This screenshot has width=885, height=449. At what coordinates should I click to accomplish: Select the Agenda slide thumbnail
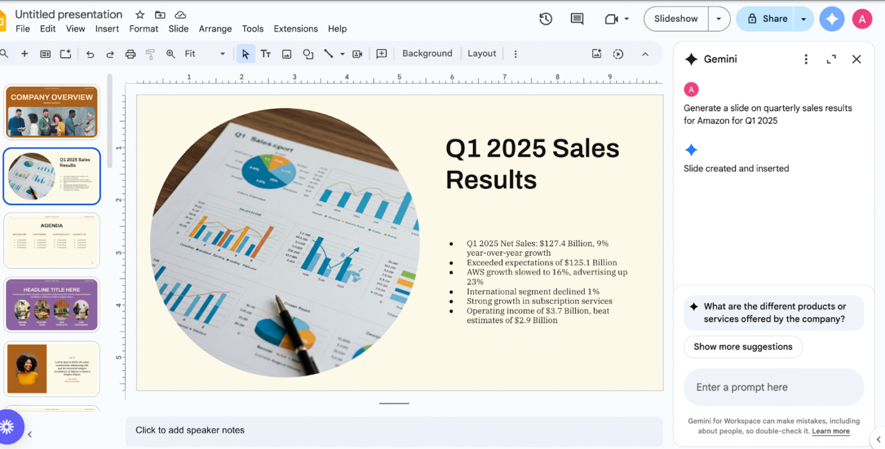point(52,241)
